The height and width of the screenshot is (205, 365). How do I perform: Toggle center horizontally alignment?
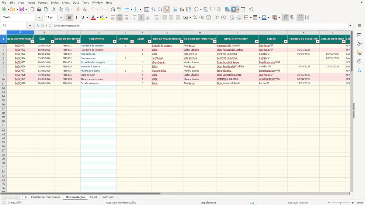[x=120, y=18]
